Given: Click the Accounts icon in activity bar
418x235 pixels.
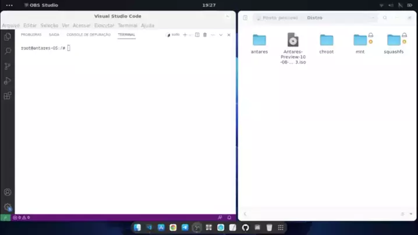Looking at the screenshot, I should click(8, 192).
